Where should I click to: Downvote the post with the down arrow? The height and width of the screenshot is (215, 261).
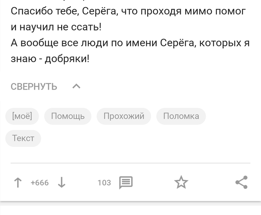coord(62,183)
